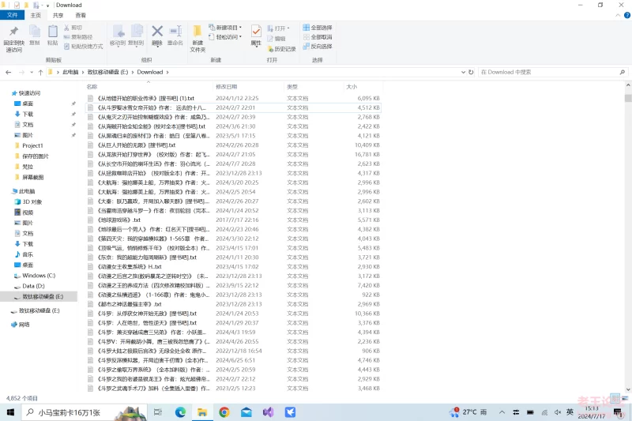Open Visual Studio from the taskbar
632x421 pixels.
tap(268, 412)
